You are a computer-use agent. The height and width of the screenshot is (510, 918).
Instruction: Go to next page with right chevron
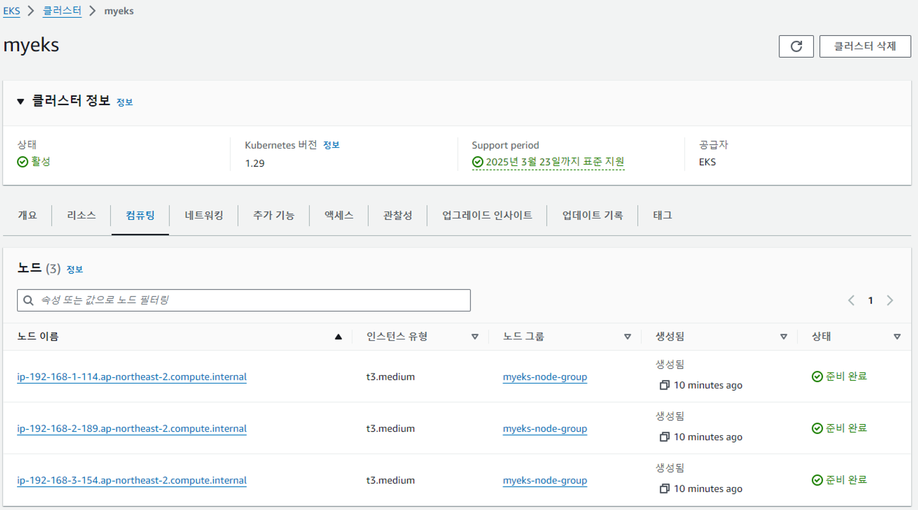[890, 300]
